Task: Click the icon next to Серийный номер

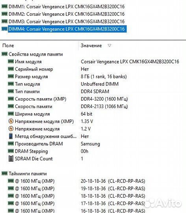Action: (x=11, y=69)
